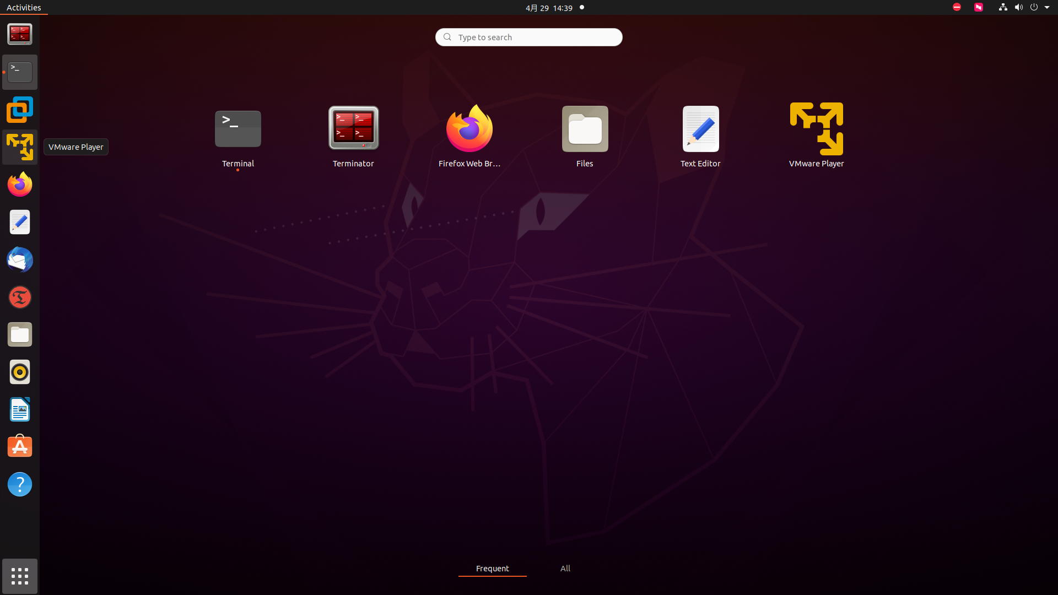Image resolution: width=1058 pixels, height=595 pixels.
Task: Open Files app in the grid
Action: pos(585,128)
